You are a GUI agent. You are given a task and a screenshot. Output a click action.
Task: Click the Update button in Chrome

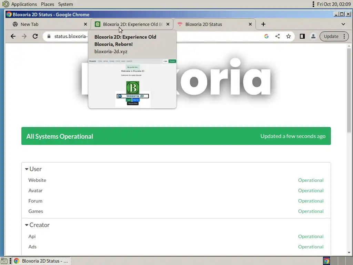pyautogui.click(x=331, y=36)
